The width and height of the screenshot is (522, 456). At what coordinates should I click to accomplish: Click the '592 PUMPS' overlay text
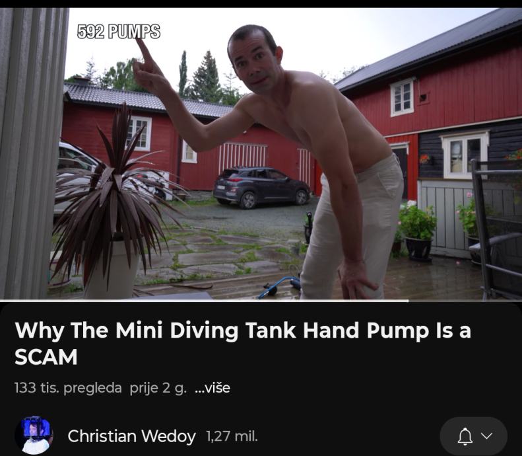coord(119,31)
